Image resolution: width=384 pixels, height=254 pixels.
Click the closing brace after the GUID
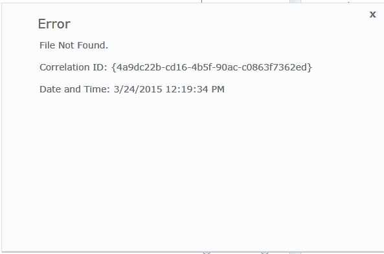coord(310,67)
